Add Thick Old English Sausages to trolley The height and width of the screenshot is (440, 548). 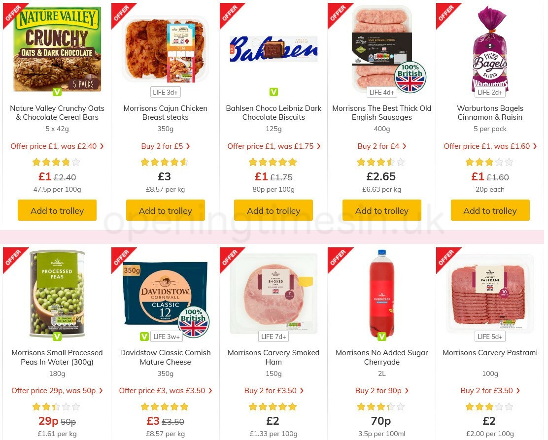(x=381, y=210)
